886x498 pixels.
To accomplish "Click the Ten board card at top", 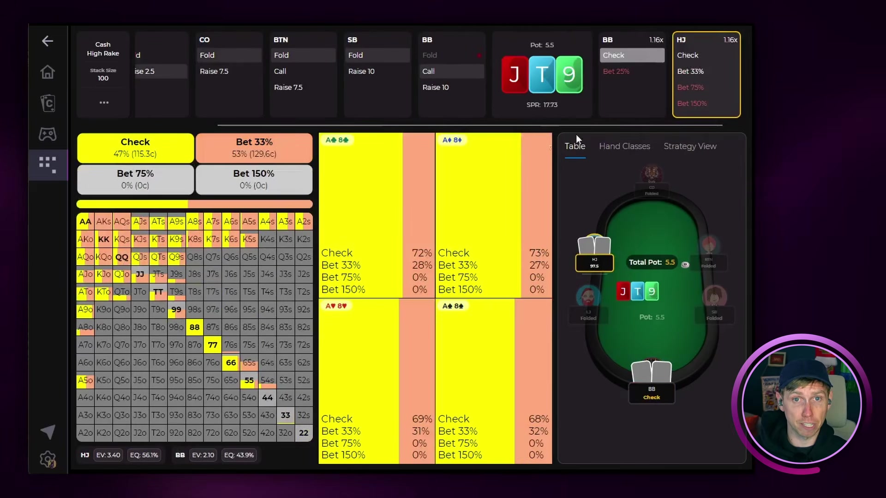I will pos(542,74).
